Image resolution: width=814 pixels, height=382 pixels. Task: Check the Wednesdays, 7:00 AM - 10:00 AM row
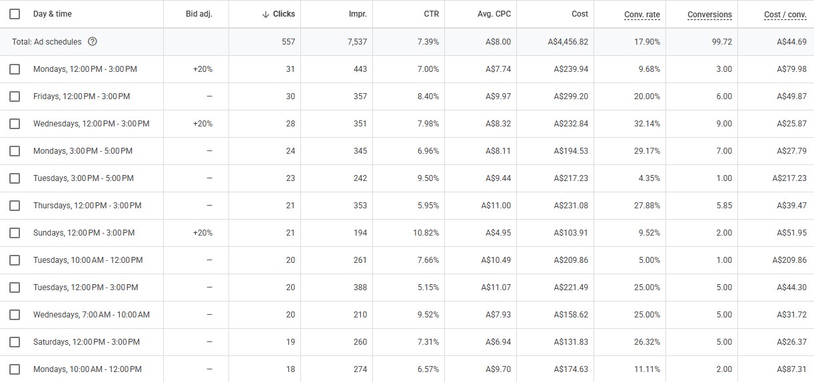click(x=15, y=315)
